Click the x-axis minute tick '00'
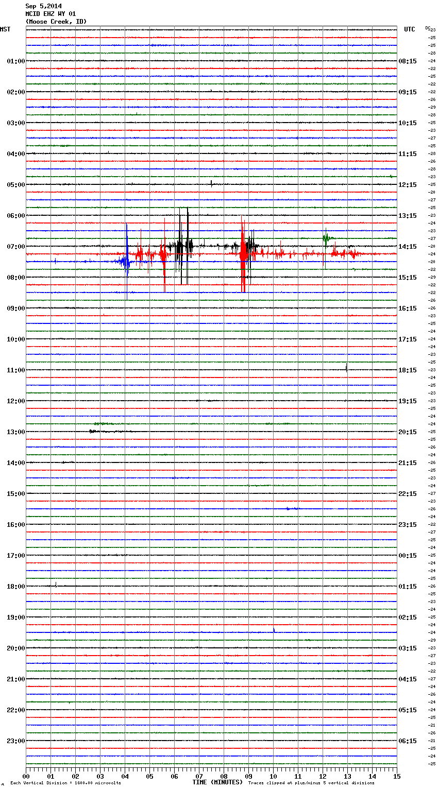The image size is (438, 790). [26, 776]
